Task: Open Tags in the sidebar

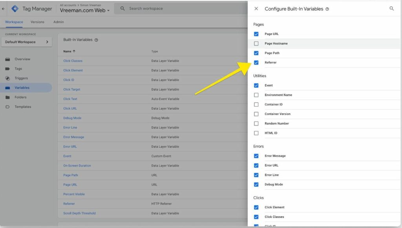Action: 18,69
